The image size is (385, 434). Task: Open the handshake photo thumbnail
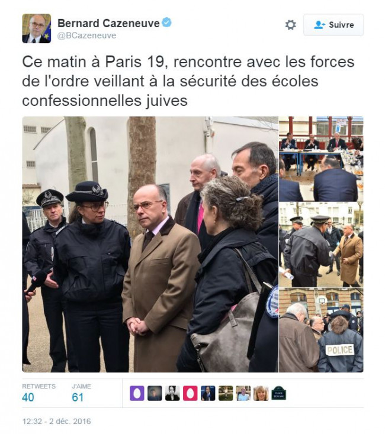[321, 244]
